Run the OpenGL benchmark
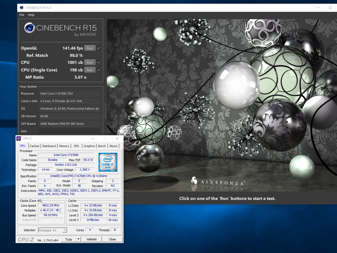337x253 pixels. coord(90,48)
